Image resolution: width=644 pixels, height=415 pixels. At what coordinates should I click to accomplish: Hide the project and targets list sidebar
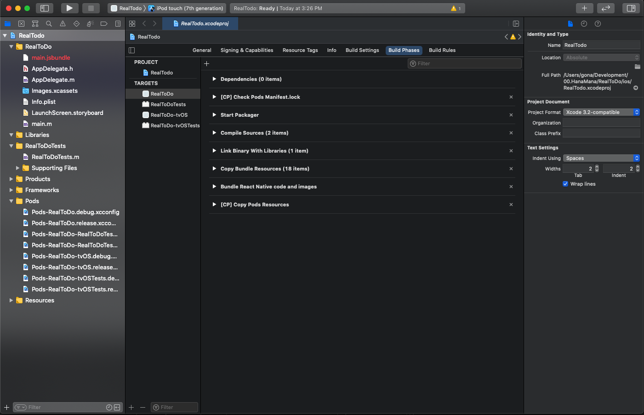click(x=132, y=50)
